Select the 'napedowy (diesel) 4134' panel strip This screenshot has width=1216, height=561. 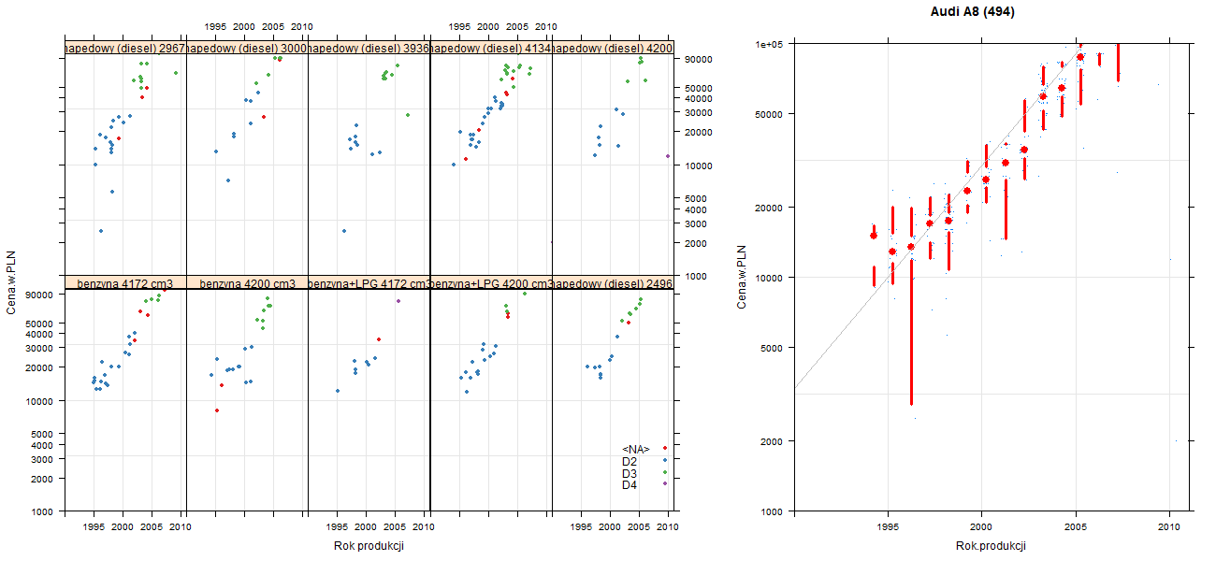click(491, 48)
